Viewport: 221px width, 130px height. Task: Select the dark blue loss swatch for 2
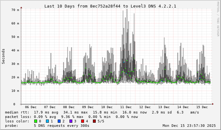pos(59,121)
